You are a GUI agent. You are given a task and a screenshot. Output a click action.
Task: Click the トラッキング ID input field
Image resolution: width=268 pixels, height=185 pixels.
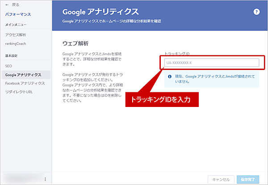(211, 63)
